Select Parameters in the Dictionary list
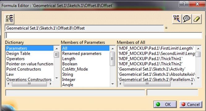The height and width of the screenshot is (111, 206). coord(29,48)
